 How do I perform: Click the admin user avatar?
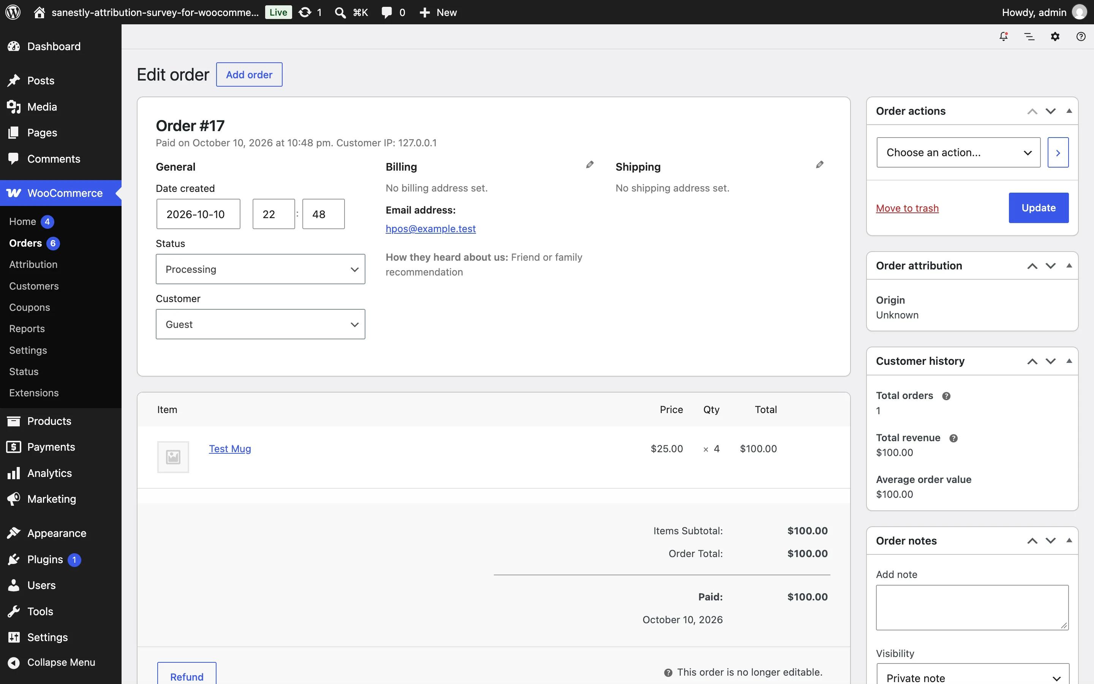coord(1080,12)
